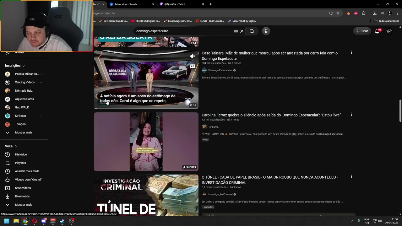The width and height of the screenshot is (402, 226).
Task: Open Aqueles Caras subscription
Action: 24,99
